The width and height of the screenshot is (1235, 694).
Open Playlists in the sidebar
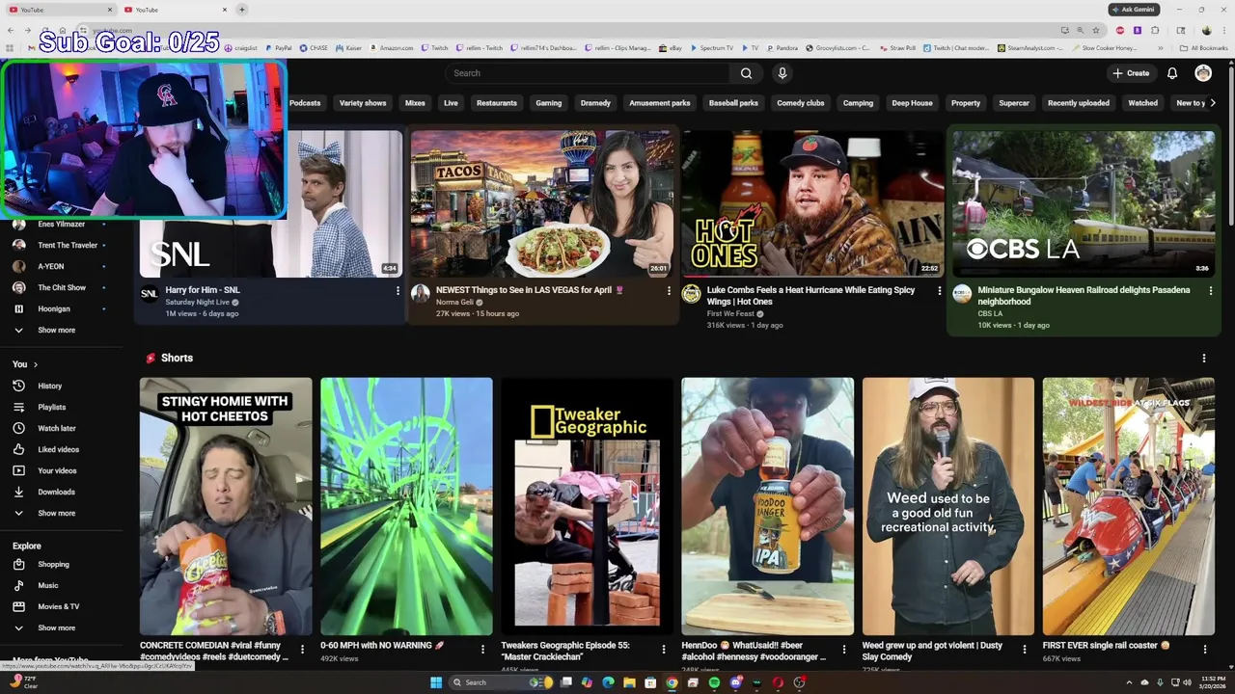pyautogui.click(x=62, y=407)
